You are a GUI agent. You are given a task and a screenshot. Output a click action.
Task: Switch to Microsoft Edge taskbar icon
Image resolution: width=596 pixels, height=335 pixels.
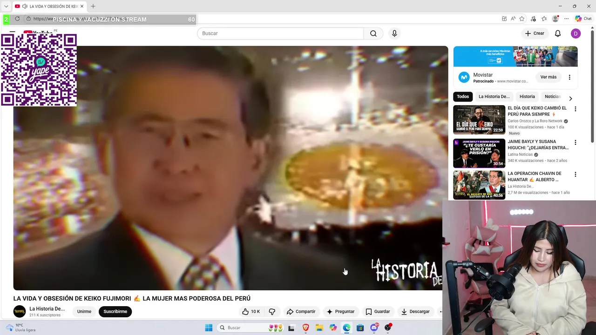pyautogui.click(x=347, y=328)
